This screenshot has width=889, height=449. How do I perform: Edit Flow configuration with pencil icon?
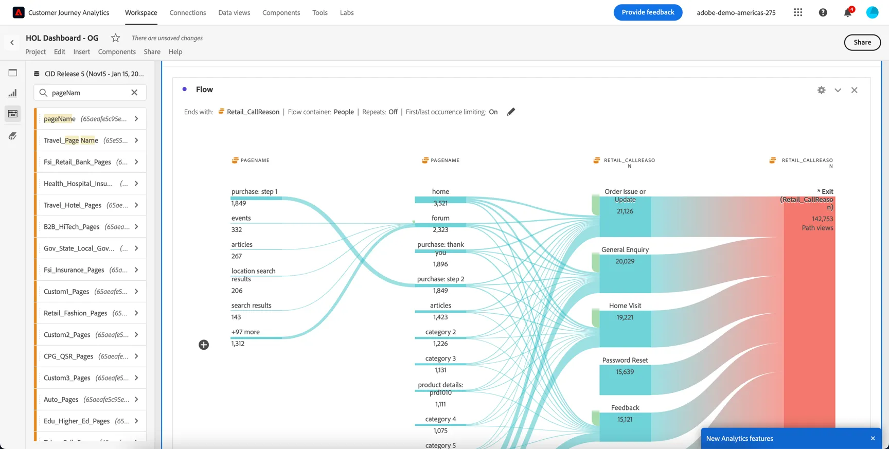tap(511, 112)
